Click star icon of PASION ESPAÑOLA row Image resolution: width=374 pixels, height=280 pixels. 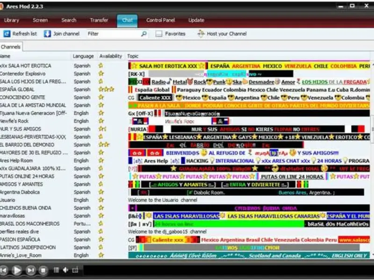pyautogui.click(x=101, y=239)
